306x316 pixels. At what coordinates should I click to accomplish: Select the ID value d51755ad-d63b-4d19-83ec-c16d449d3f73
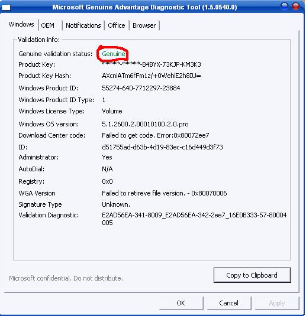162,147
